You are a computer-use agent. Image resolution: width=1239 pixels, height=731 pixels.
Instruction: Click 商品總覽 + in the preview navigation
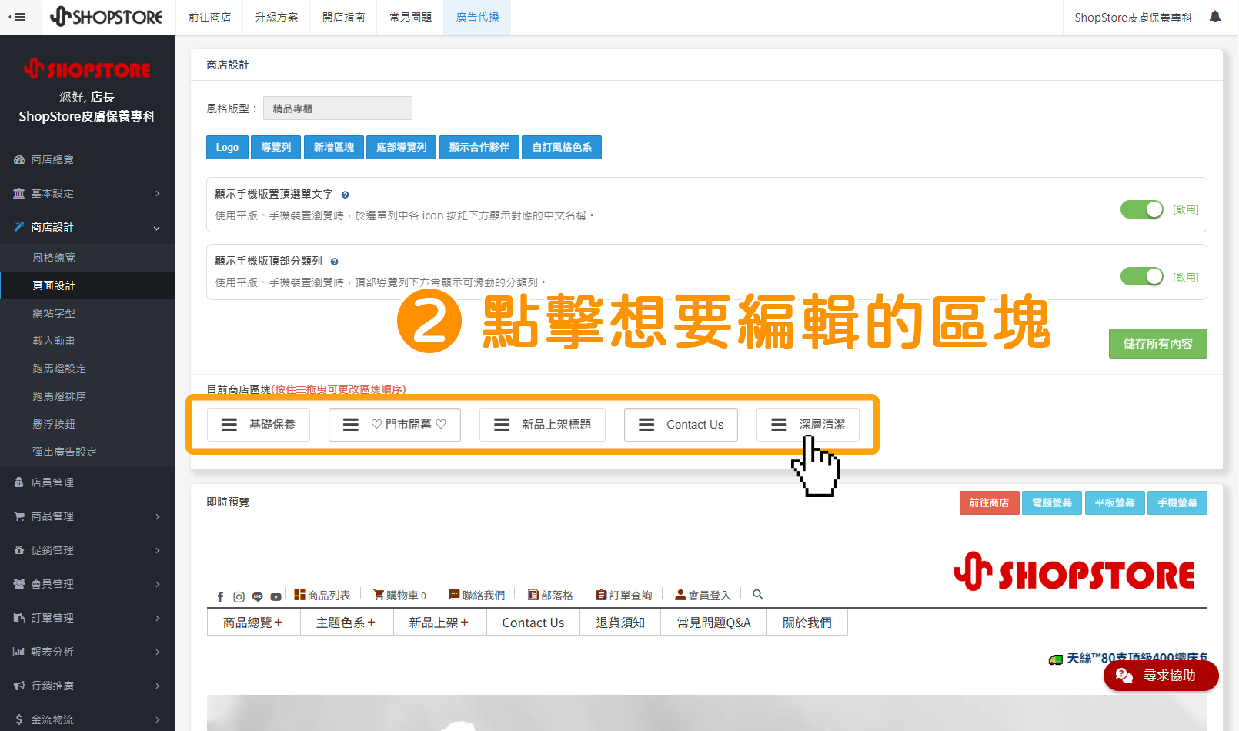click(x=253, y=623)
